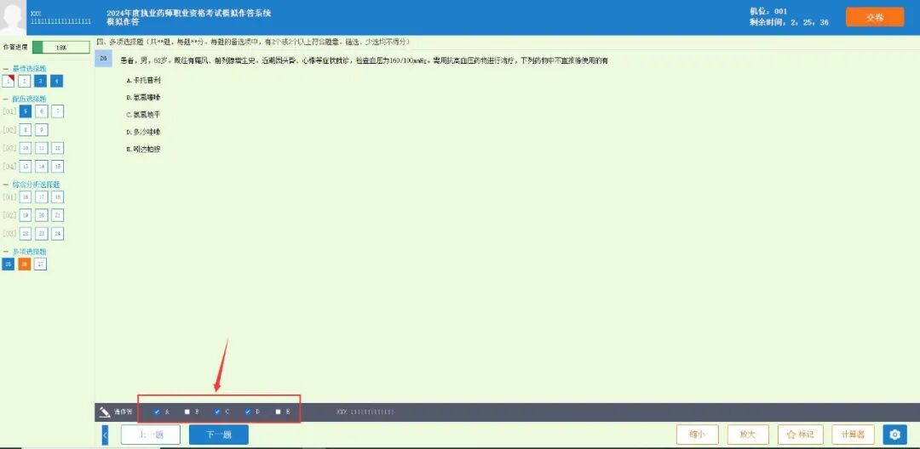Image resolution: width=920 pixels, height=449 pixels.
Task: Select current orange question 26
Action: [x=24, y=264]
